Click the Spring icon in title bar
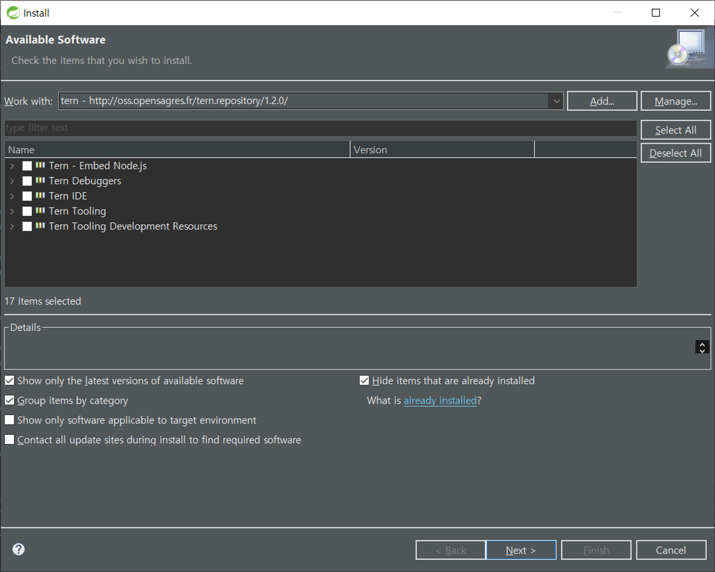The image size is (715, 572). pos(13,13)
